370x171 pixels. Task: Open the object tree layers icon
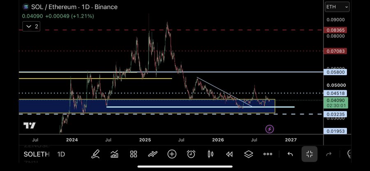(x=248, y=154)
